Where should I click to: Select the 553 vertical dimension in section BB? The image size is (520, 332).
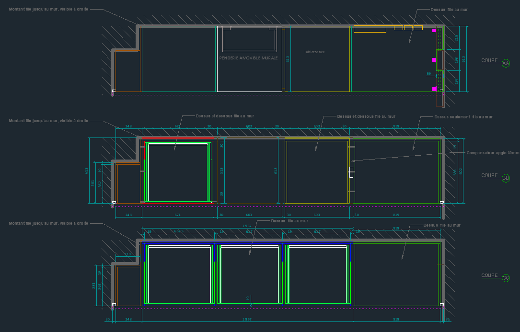click(221, 170)
